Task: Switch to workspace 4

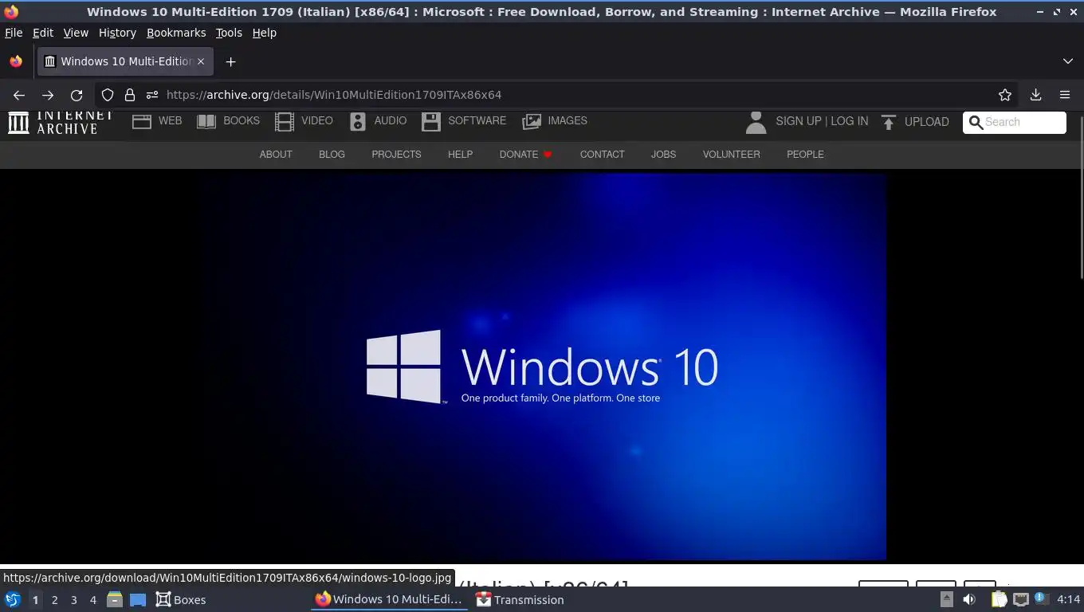Action: point(93,600)
